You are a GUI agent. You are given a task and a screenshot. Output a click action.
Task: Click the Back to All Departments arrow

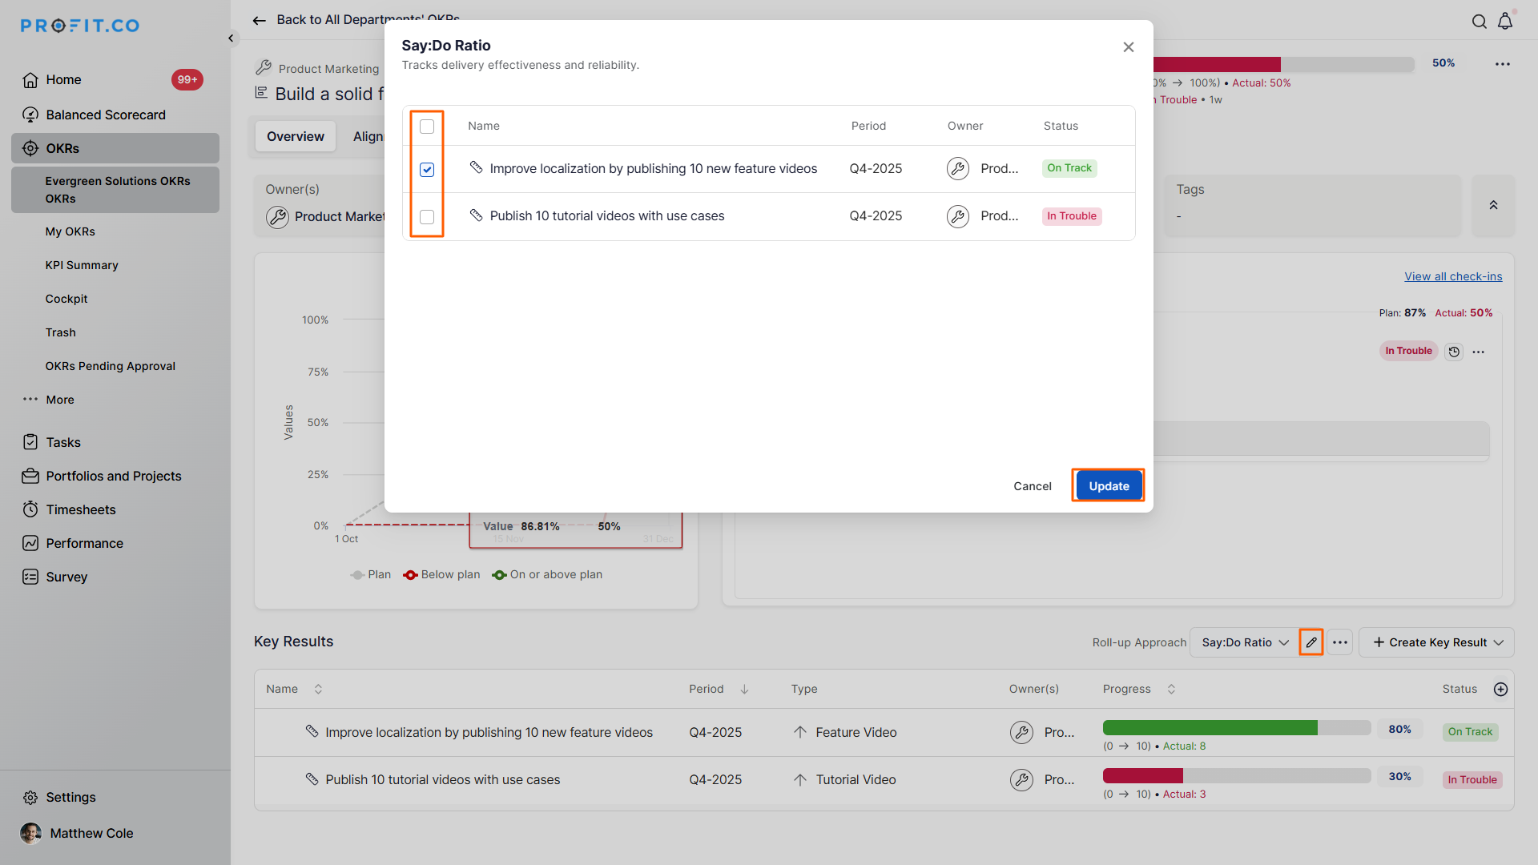[x=259, y=20]
